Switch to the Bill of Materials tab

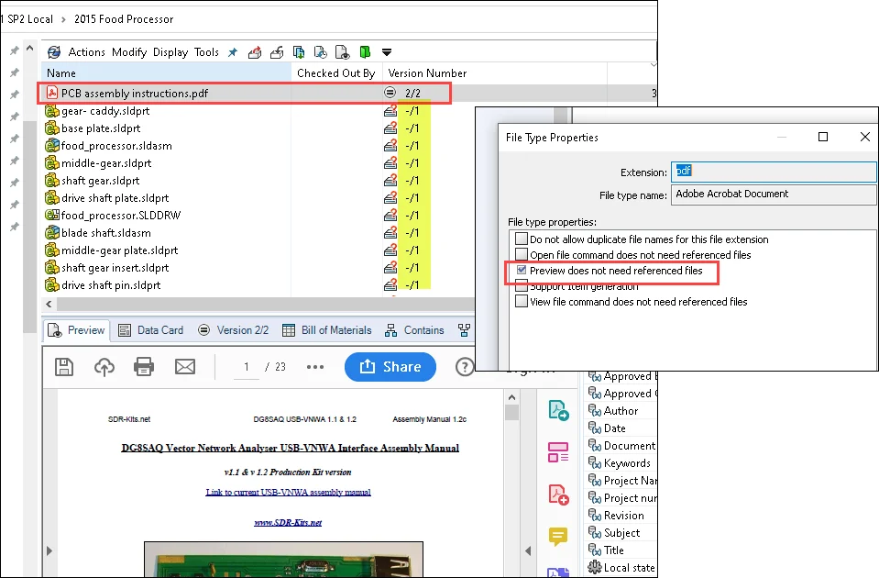(326, 330)
